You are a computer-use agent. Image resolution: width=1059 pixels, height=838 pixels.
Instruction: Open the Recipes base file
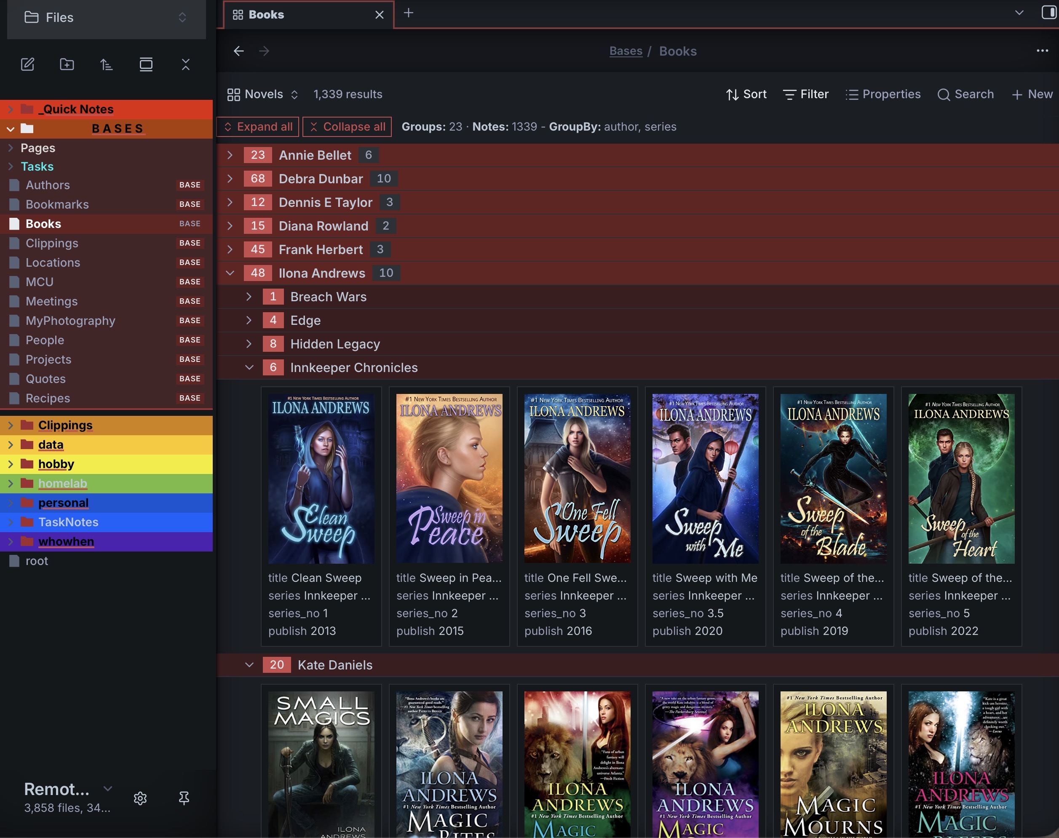106,398
